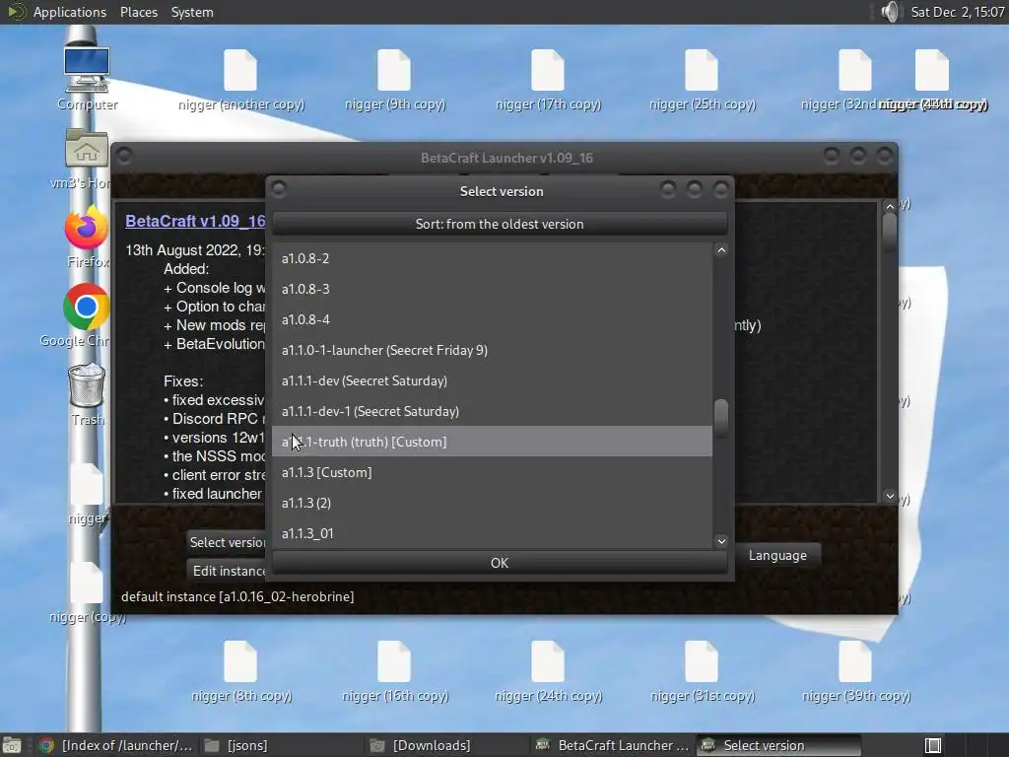This screenshot has height=757, width=1009.
Task: Select desktop file labeled '(17th copy)'
Action: 548,79
